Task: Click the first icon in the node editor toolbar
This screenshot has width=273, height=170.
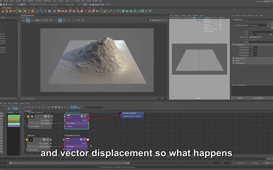Action: [x=26, y=107]
